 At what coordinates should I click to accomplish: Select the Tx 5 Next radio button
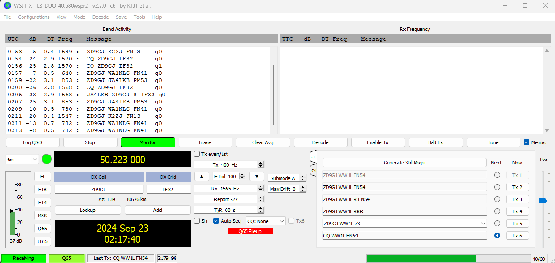pyautogui.click(x=497, y=223)
